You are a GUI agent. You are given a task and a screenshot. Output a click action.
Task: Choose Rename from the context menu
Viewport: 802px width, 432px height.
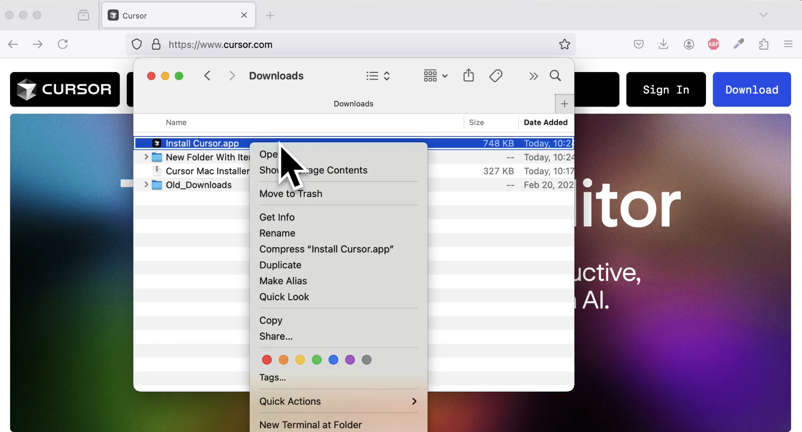[x=277, y=233]
